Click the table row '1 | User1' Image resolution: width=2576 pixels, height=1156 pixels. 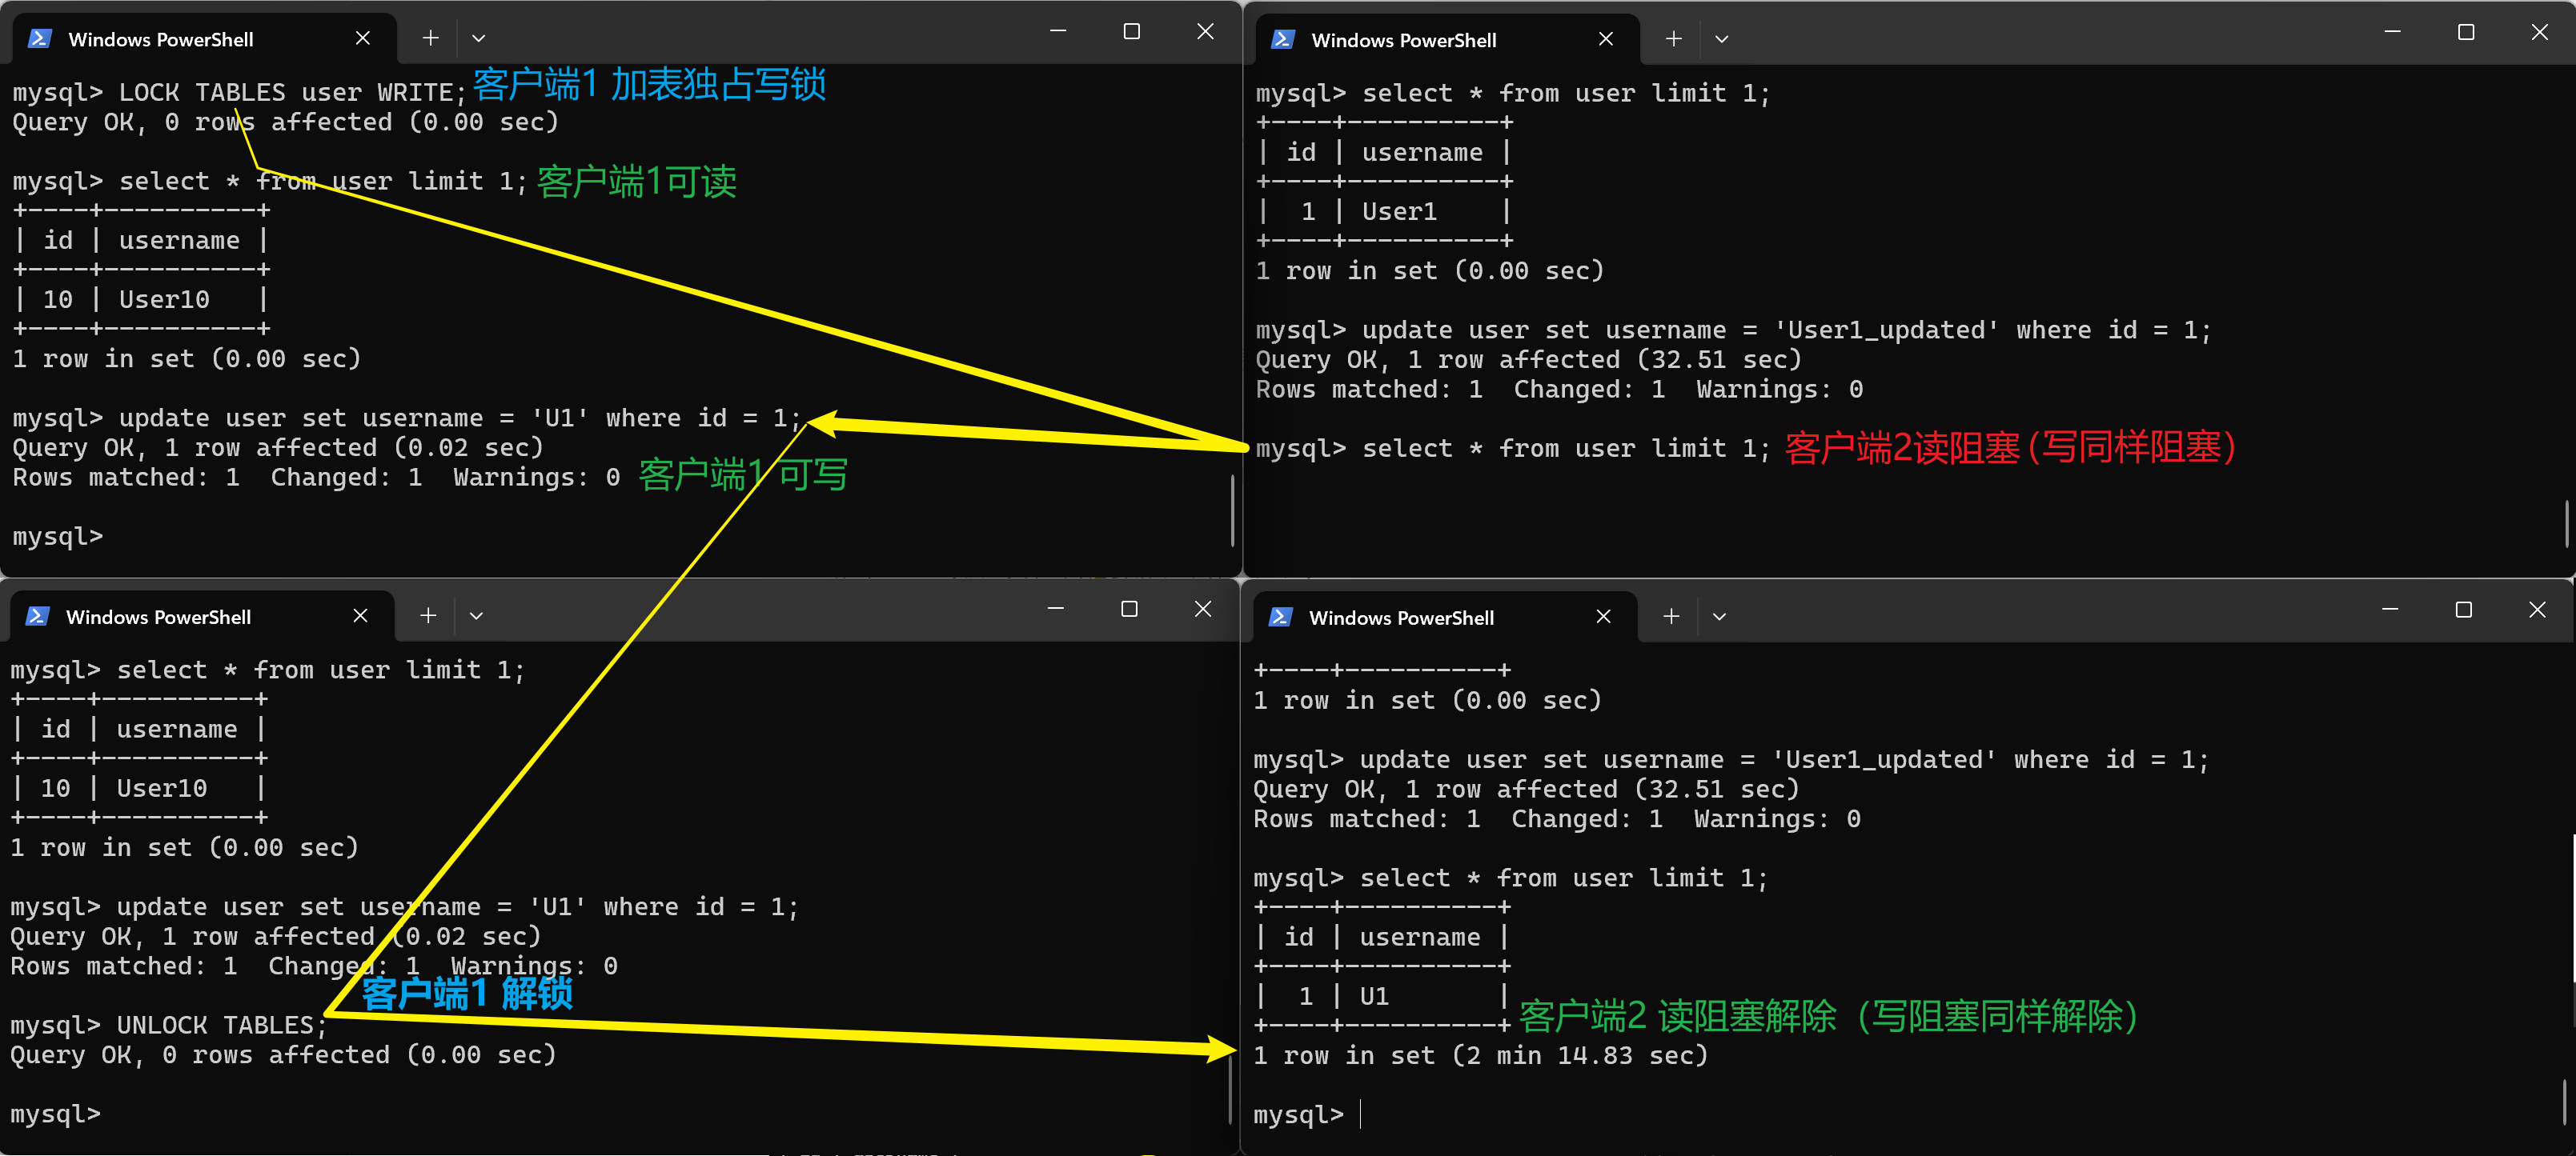[x=1384, y=212]
